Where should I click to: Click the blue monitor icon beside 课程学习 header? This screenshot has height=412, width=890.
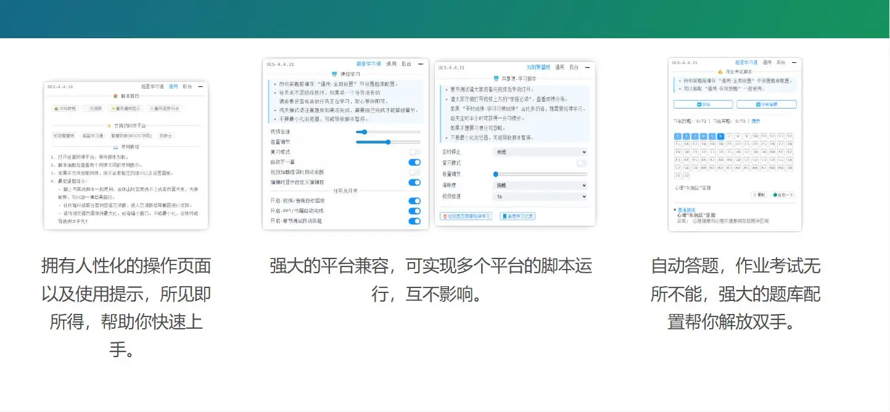coord(334,73)
